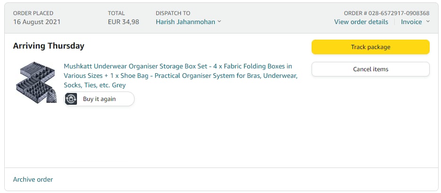Click the grey storage box product thumbnail
The image size is (441, 193).
(x=35, y=83)
